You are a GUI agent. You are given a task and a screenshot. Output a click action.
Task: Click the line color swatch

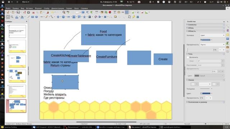pyautogui.click(x=205, y=93)
